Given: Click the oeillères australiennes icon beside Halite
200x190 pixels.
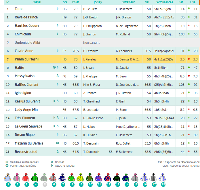Looking at the screenshot, I should coord(54,68).
